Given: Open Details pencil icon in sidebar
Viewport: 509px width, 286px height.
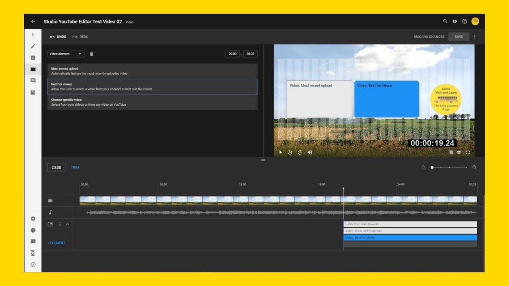Looking at the screenshot, I should pyautogui.click(x=33, y=46).
